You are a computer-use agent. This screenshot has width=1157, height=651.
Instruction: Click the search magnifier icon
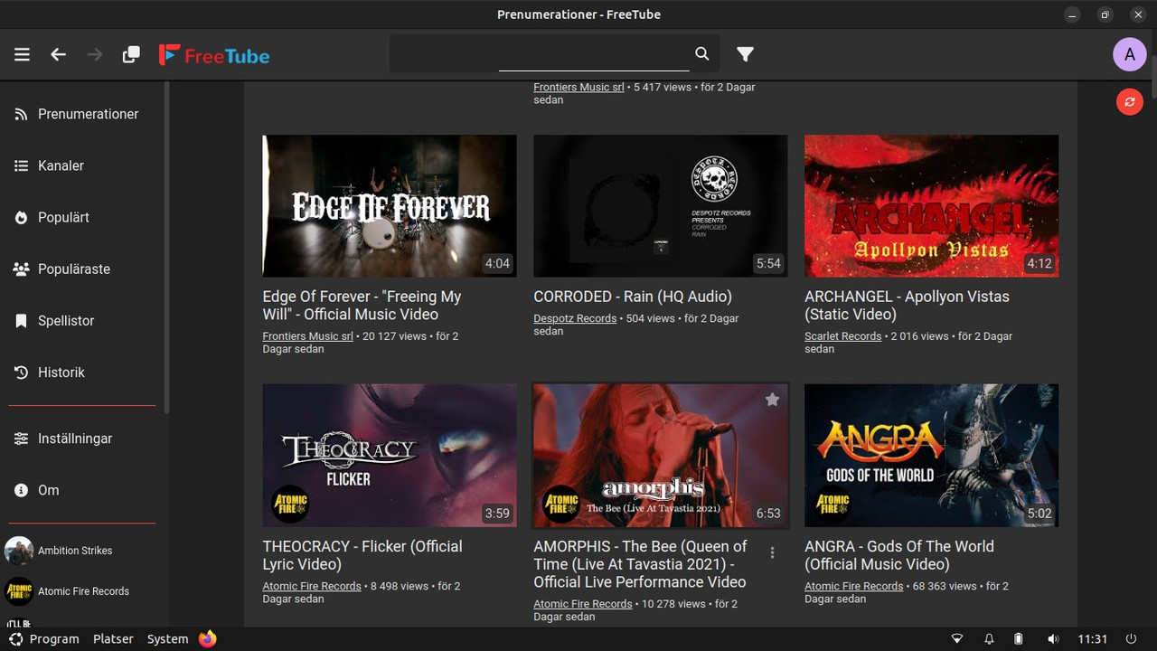click(x=701, y=54)
